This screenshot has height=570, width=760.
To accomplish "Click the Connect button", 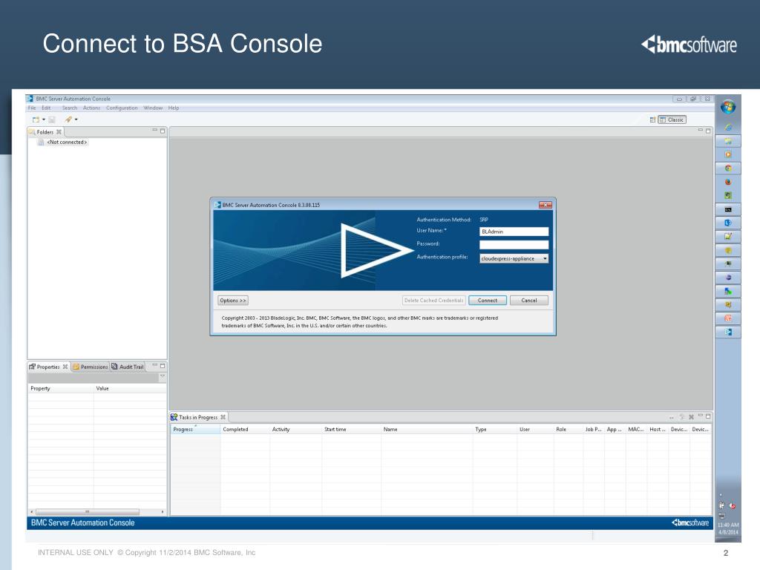I will pyautogui.click(x=488, y=301).
